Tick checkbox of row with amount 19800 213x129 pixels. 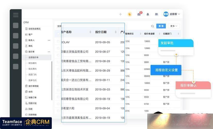click(58, 41)
